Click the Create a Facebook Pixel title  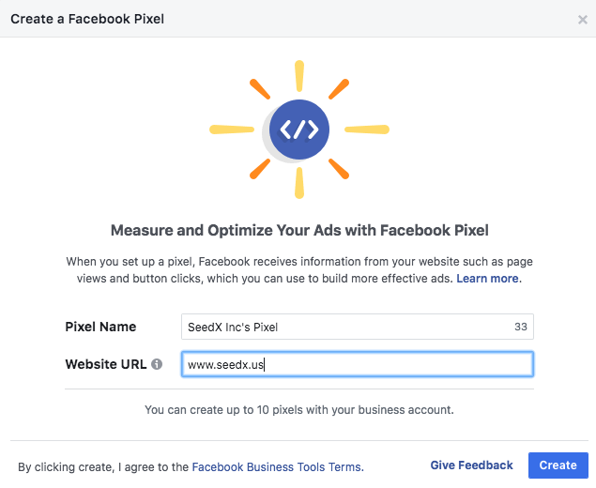point(87,19)
